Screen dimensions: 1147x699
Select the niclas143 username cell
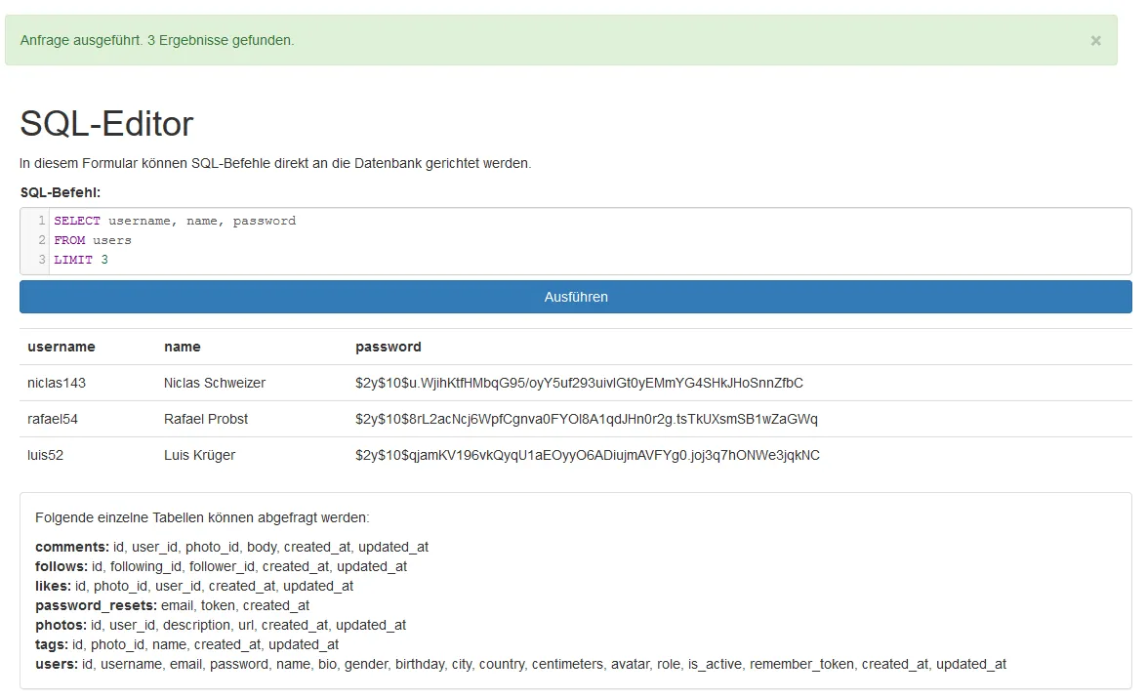point(57,383)
